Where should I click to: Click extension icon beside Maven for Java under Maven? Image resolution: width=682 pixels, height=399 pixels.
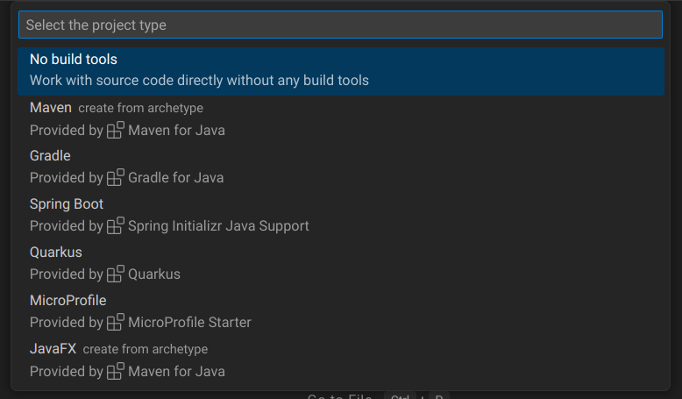point(115,130)
